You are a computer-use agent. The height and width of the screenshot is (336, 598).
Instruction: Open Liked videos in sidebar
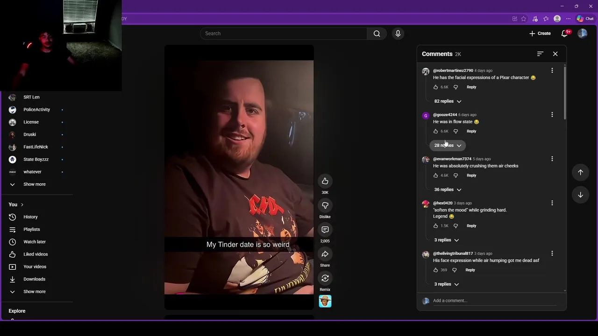pos(36,254)
